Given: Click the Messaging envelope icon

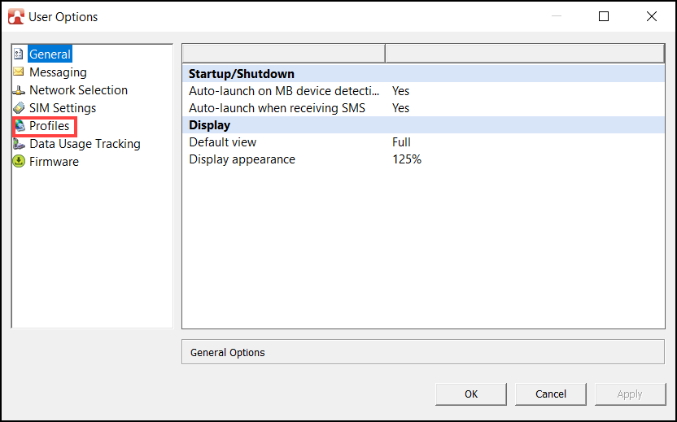Looking at the screenshot, I should 19,72.
